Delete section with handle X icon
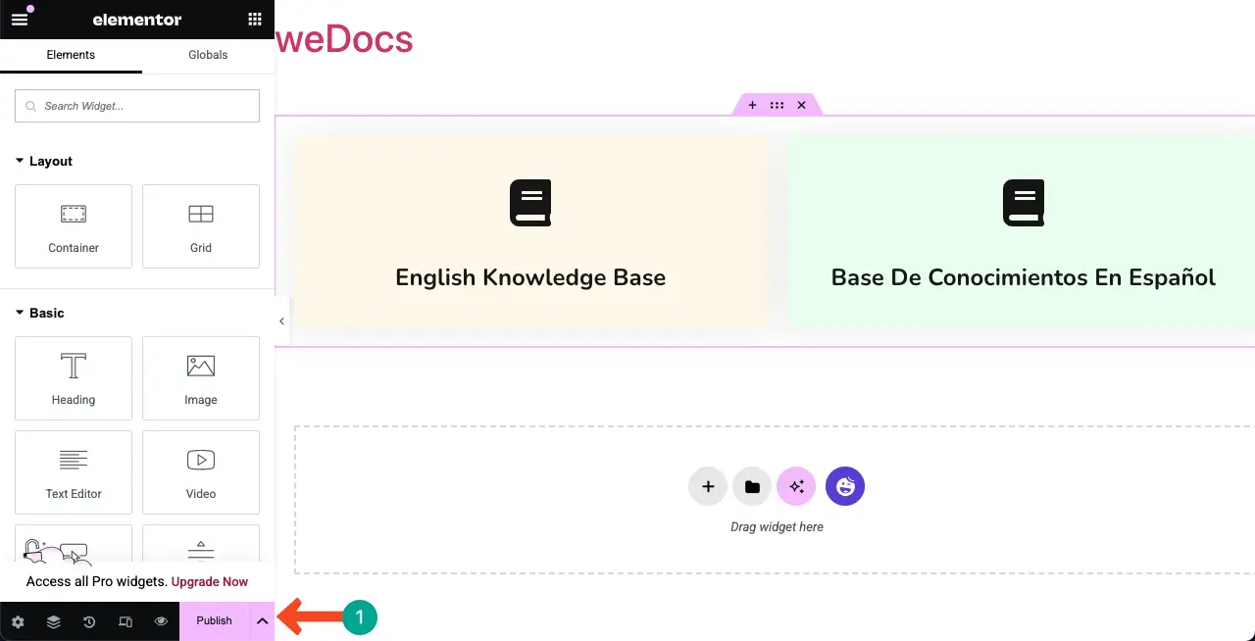The height and width of the screenshot is (641, 1255). click(801, 105)
